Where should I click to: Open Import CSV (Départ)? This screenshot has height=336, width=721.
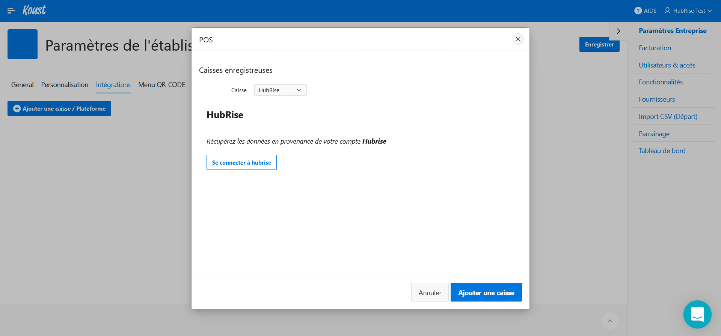coord(668,117)
